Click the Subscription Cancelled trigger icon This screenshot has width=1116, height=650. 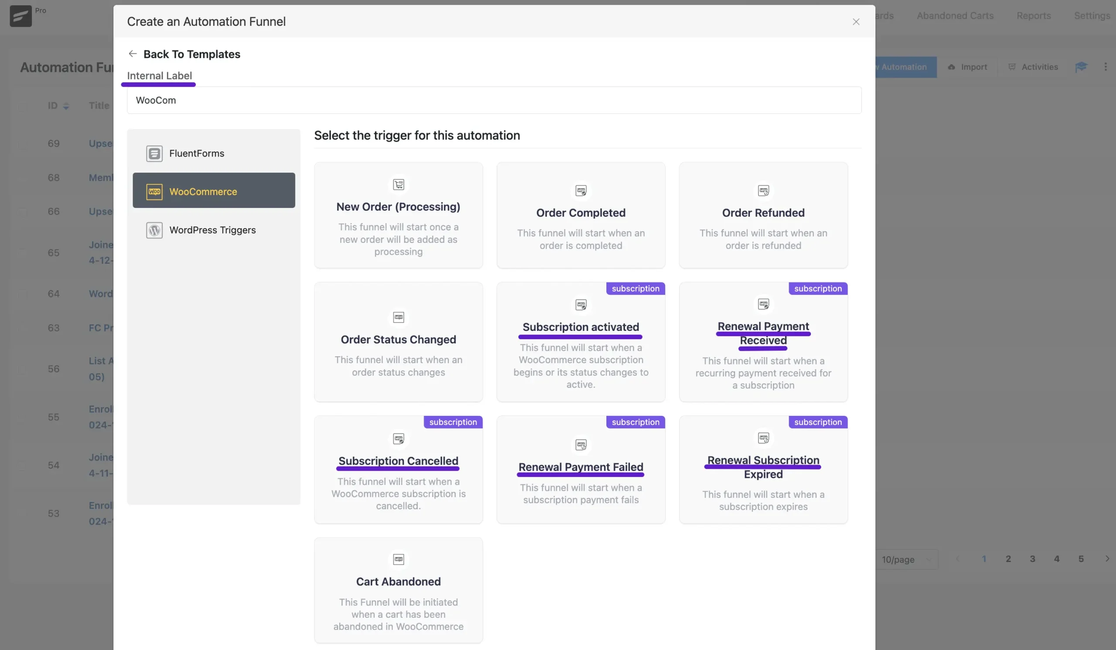pyautogui.click(x=399, y=439)
